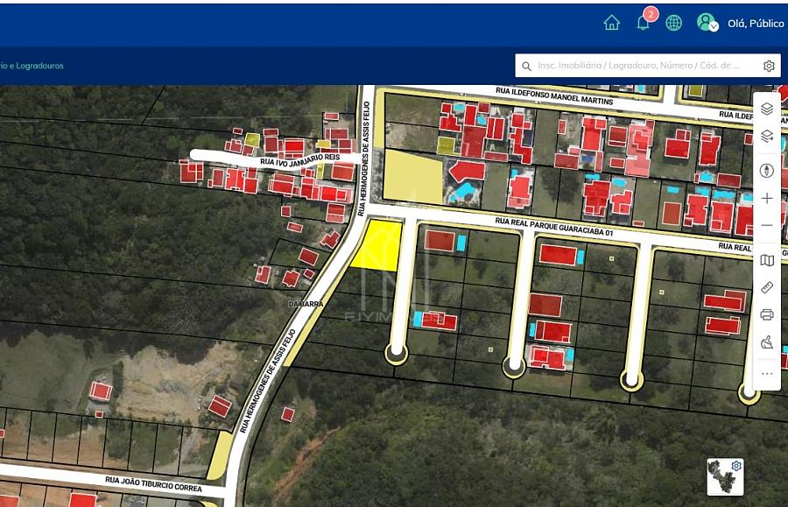This screenshot has width=788, height=507.
Task: Open search settings gear in search box
Action: [x=769, y=66]
